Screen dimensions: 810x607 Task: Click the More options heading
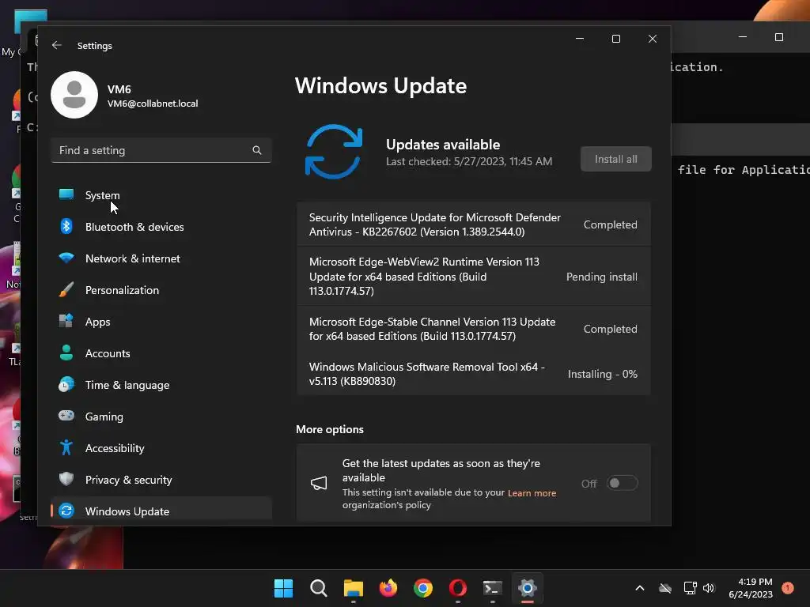pyautogui.click(x=330, y=429)
